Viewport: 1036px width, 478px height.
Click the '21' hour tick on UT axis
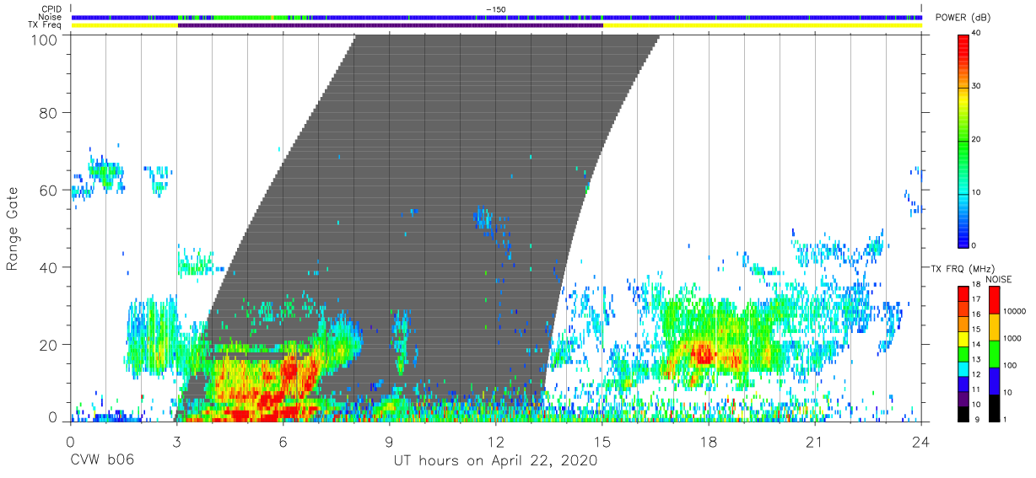(815, 441)
